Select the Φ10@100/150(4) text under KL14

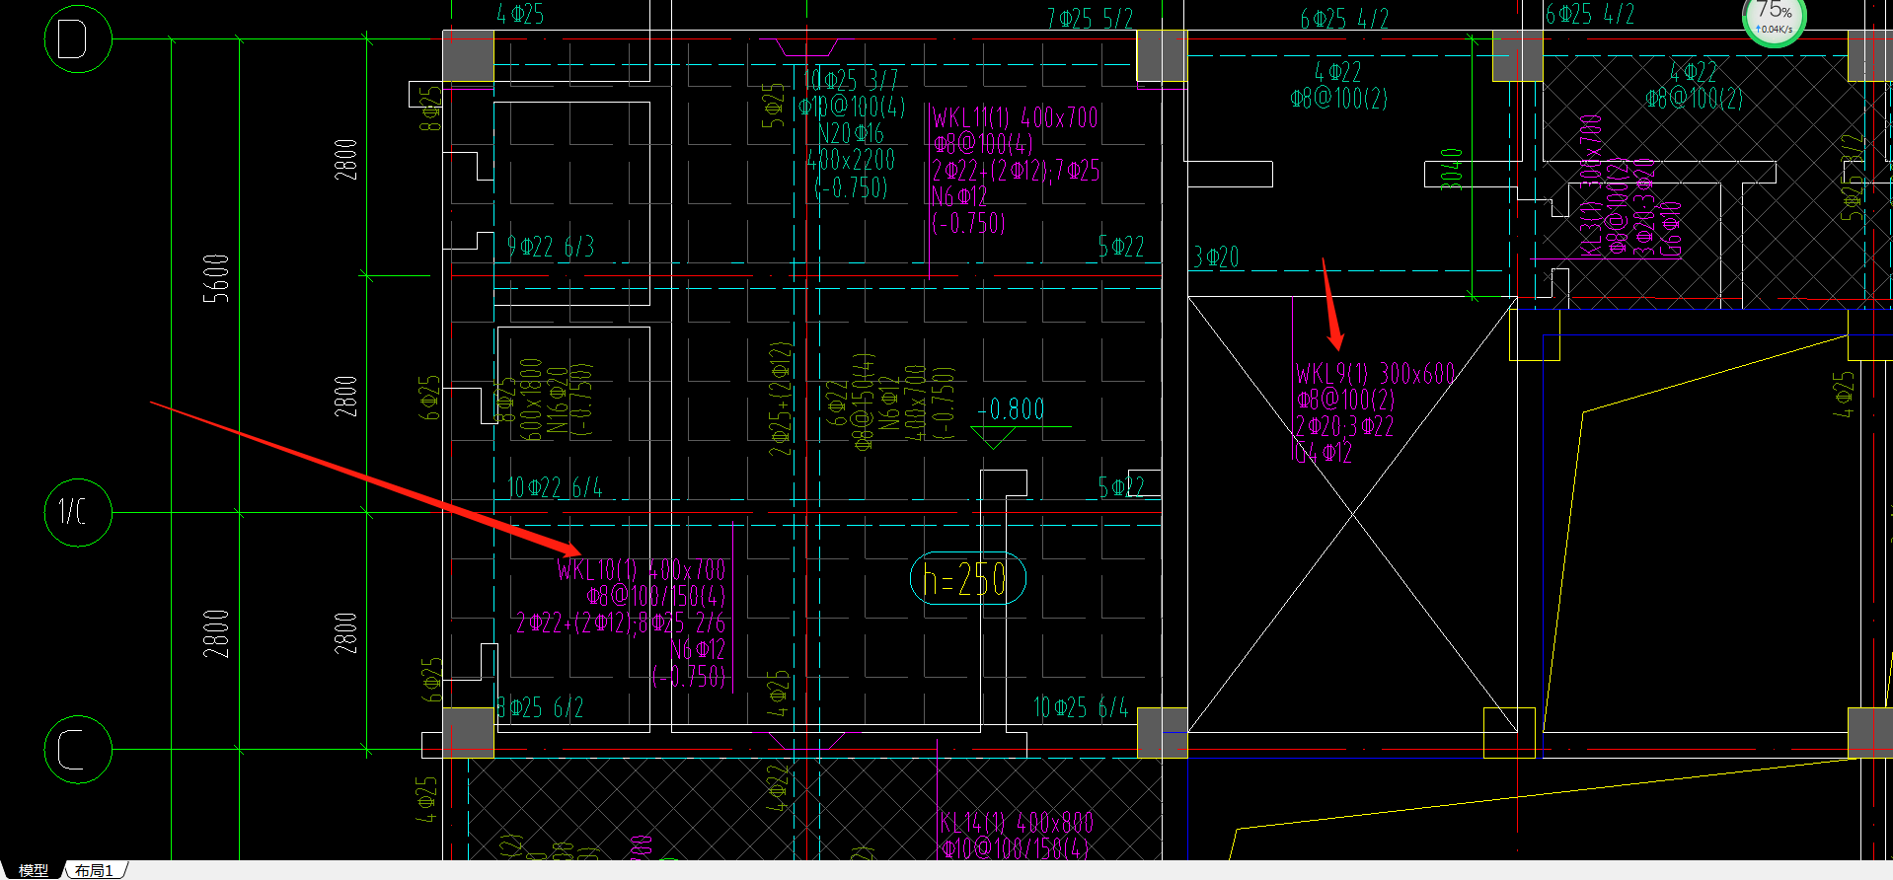[x=1016, y=848]
